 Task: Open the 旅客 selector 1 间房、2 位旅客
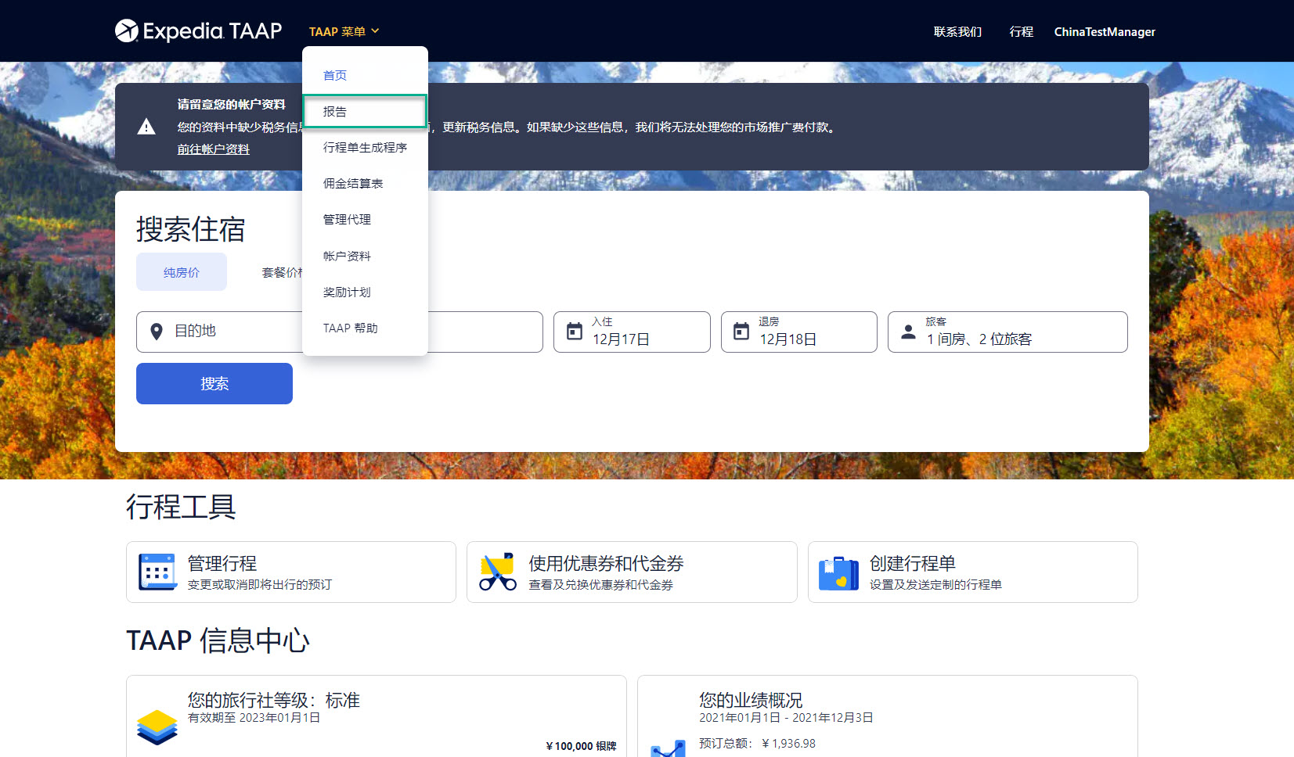[1007, 332]
